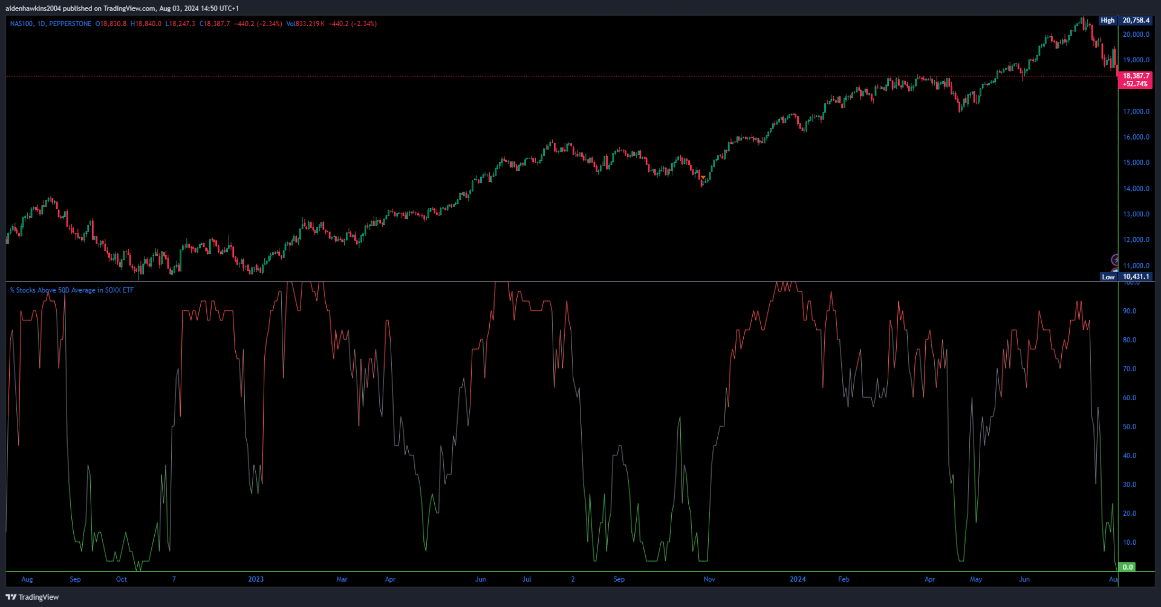Click the 2024 label on time axis
Viewport: 1161px width, 607px height.
pos(798,579)
